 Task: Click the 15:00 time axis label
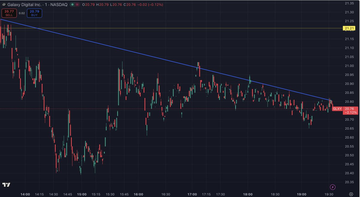coord(82,194)
